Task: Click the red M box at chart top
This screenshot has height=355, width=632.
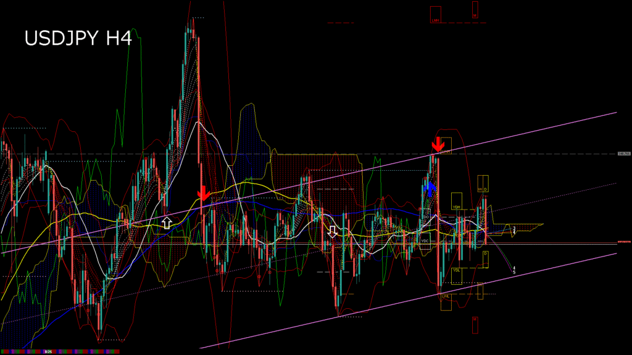Action: 475,9
